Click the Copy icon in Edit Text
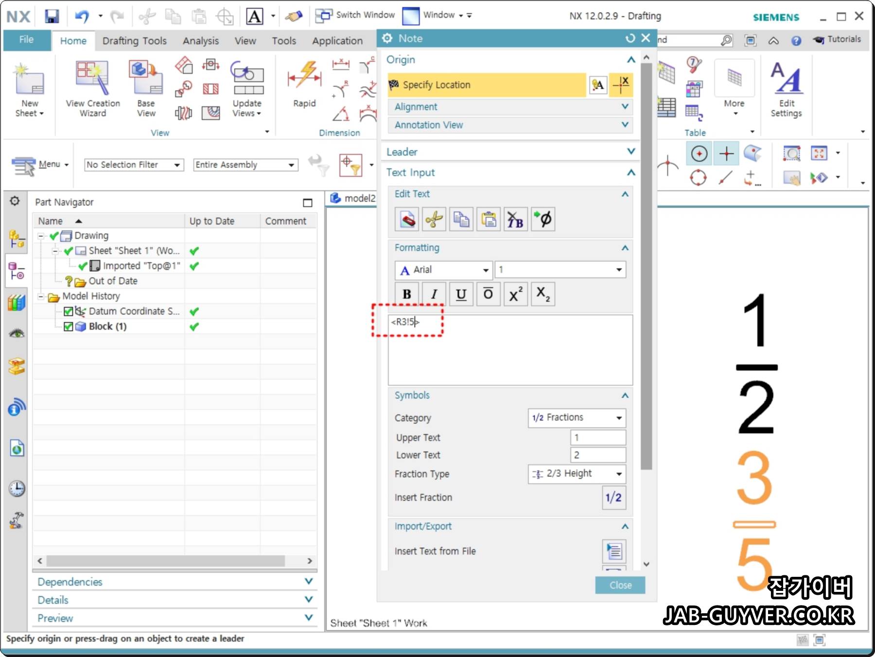The height and width of the screenshot is (657, 875). click(461, 220)
